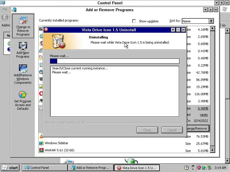Click the teal tray icon beside the security shield
230x172 pixels.
204,168
